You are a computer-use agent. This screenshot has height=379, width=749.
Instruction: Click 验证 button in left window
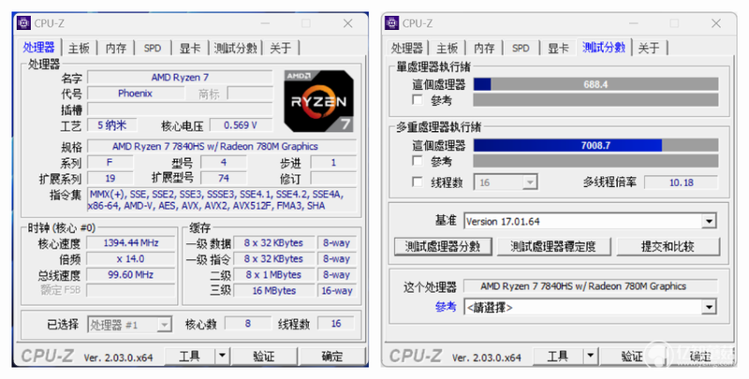click(264, 357)
